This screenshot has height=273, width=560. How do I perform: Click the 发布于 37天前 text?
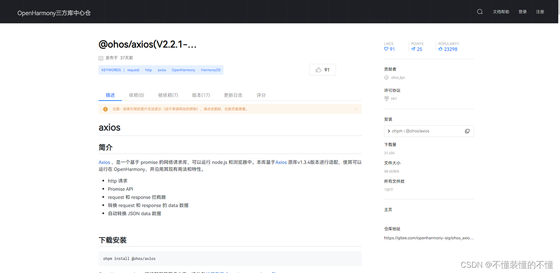coord(119,58)
